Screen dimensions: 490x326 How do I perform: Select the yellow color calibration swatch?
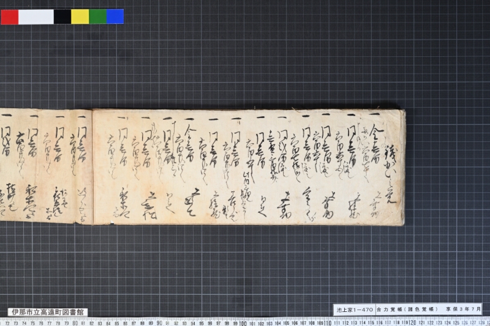80,17
